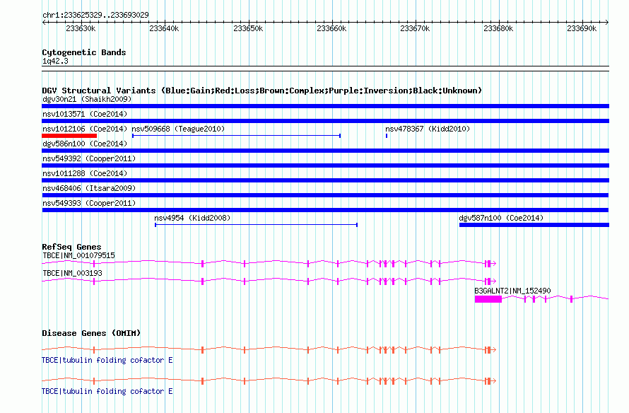Open variant nsv549392 (Cooper2011) label
The image size is (629, 413).
[89, 158]
